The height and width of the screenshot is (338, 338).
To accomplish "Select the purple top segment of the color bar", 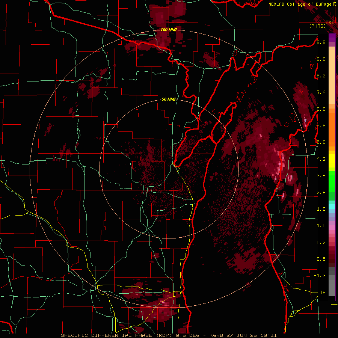I will tap(332, 38).
